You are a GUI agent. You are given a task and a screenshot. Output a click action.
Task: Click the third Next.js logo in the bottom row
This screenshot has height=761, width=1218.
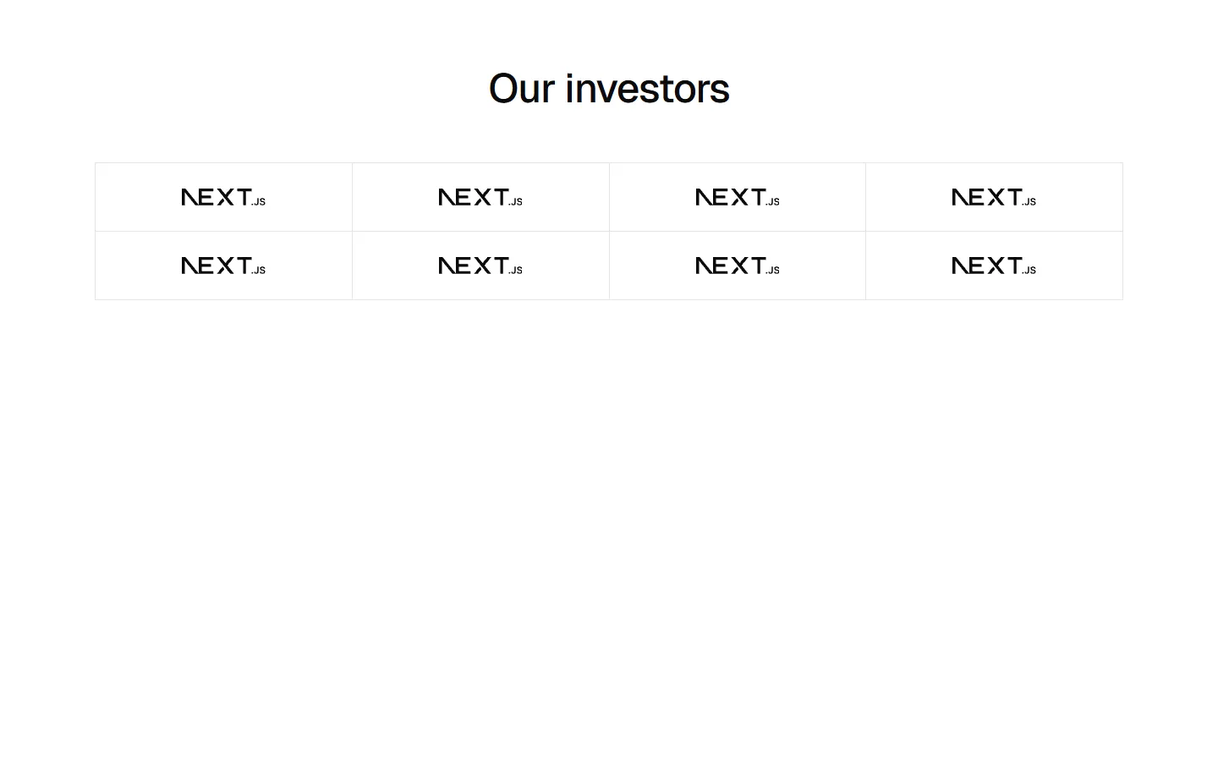coord(737,266)
